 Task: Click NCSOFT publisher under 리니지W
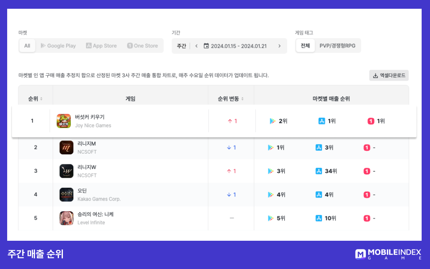(87, 175)
